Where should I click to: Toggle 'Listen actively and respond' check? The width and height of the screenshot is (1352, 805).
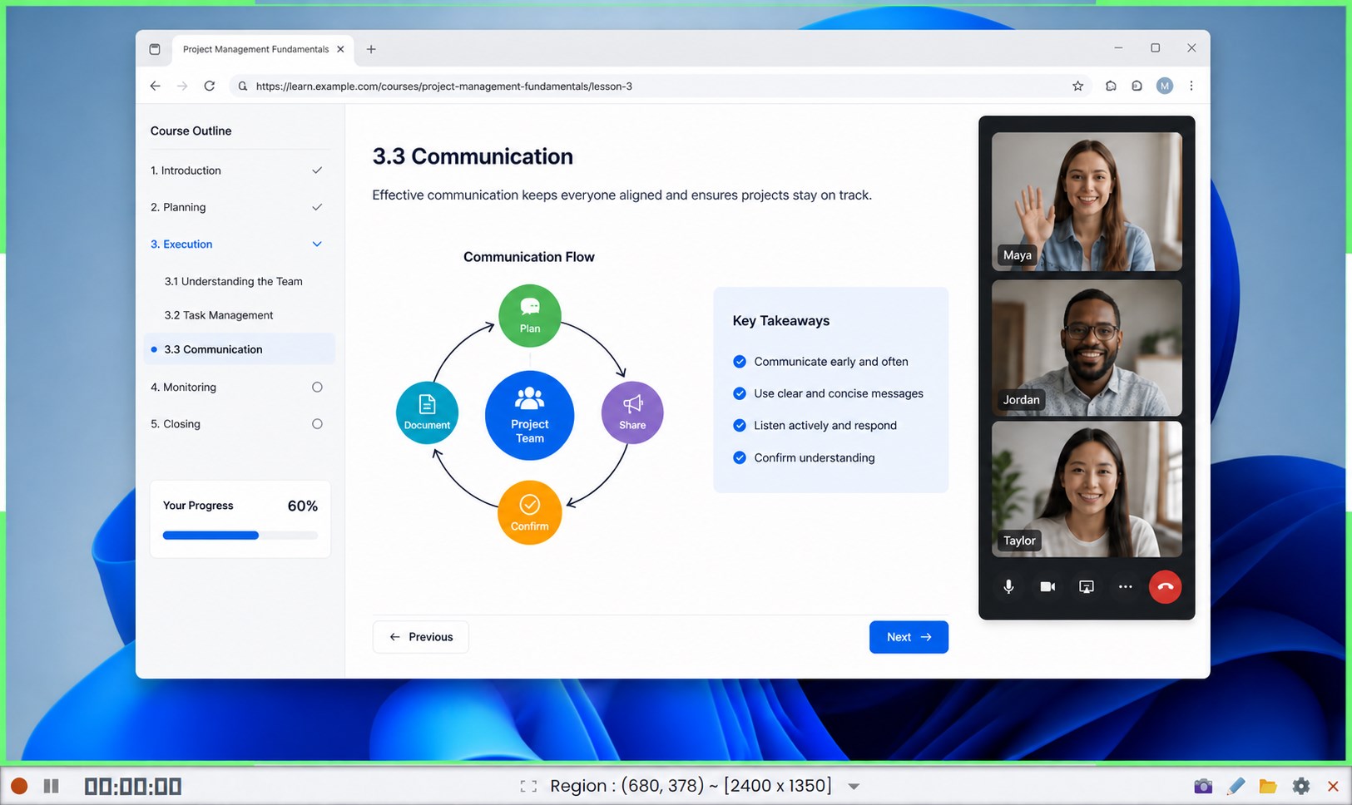coord(740,425)
